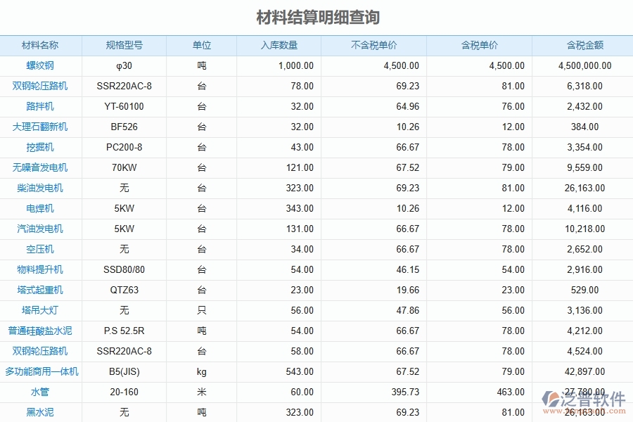
Task: Open the 塔式起重机 material link
Action: click(x=41, y=290)
